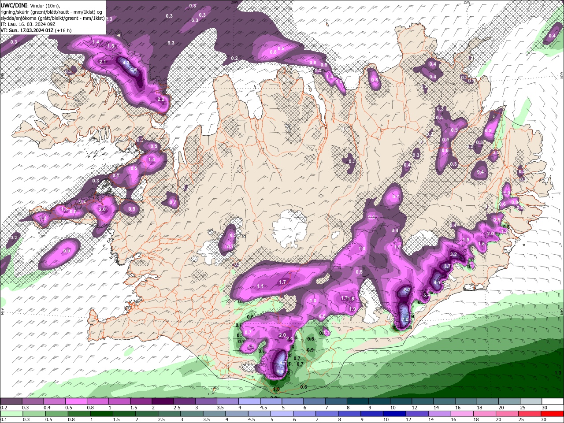This screenshot has width=564, height=423.
Task: Click the '3.2' snowfall value in the southeast
Action: point(453,255)
